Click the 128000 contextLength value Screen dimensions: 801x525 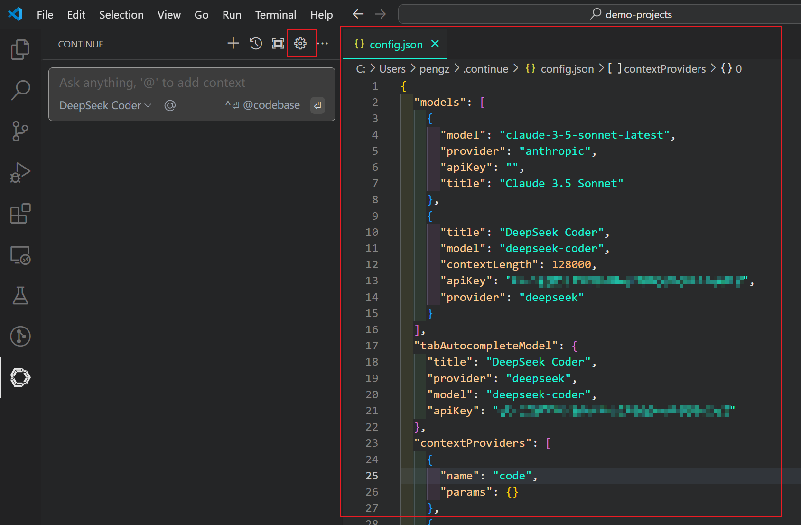[x=571, y=264]
